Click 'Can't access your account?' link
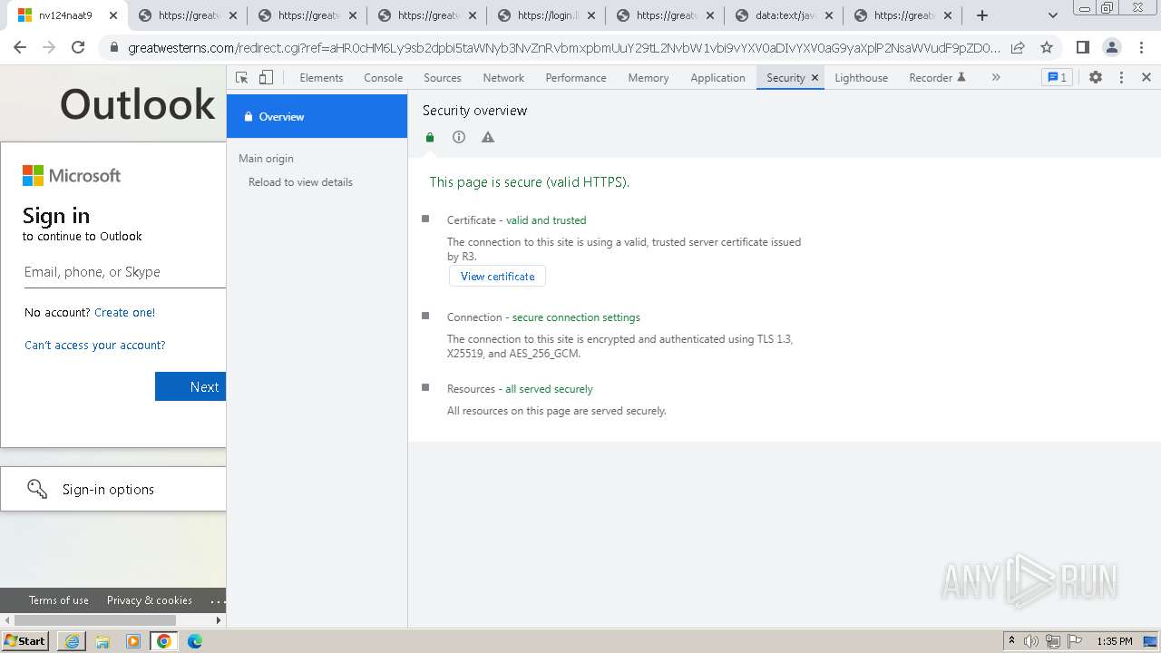 [x=95, y=346]
